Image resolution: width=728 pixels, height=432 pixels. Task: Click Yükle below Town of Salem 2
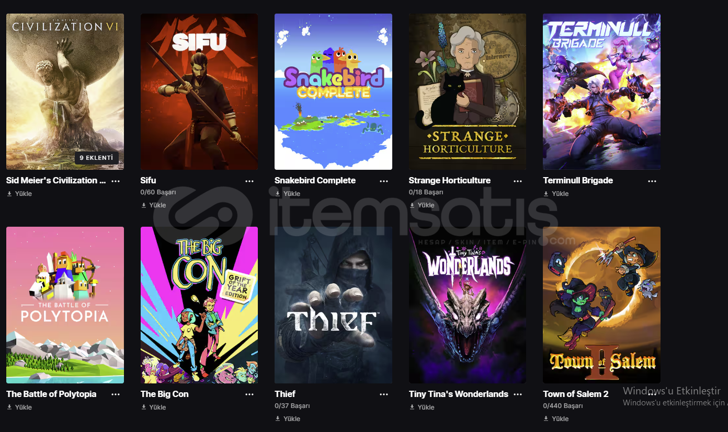pyautogui.click(x=556, y=418)
